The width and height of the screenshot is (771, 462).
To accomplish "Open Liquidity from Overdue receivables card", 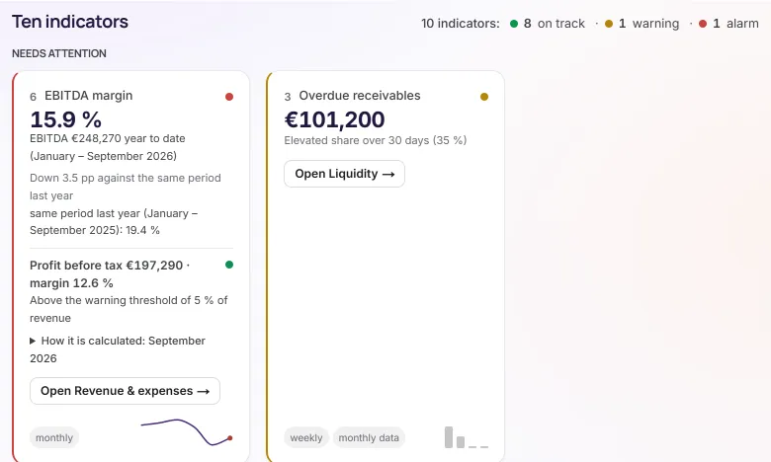I will pos(344,174).
